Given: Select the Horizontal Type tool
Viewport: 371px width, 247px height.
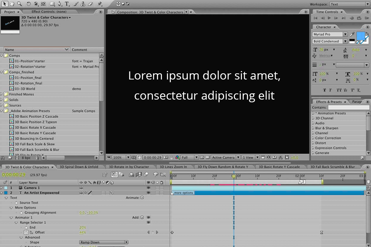Looking at the screenshot, I should click(67, 4).
